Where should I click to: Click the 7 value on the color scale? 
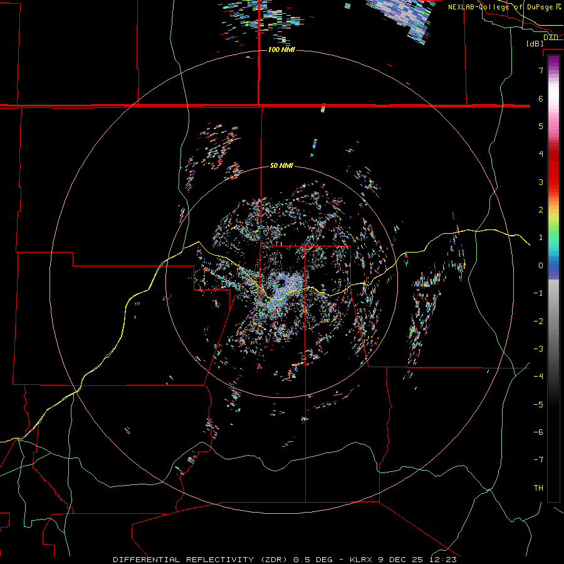tap(541, 70)
